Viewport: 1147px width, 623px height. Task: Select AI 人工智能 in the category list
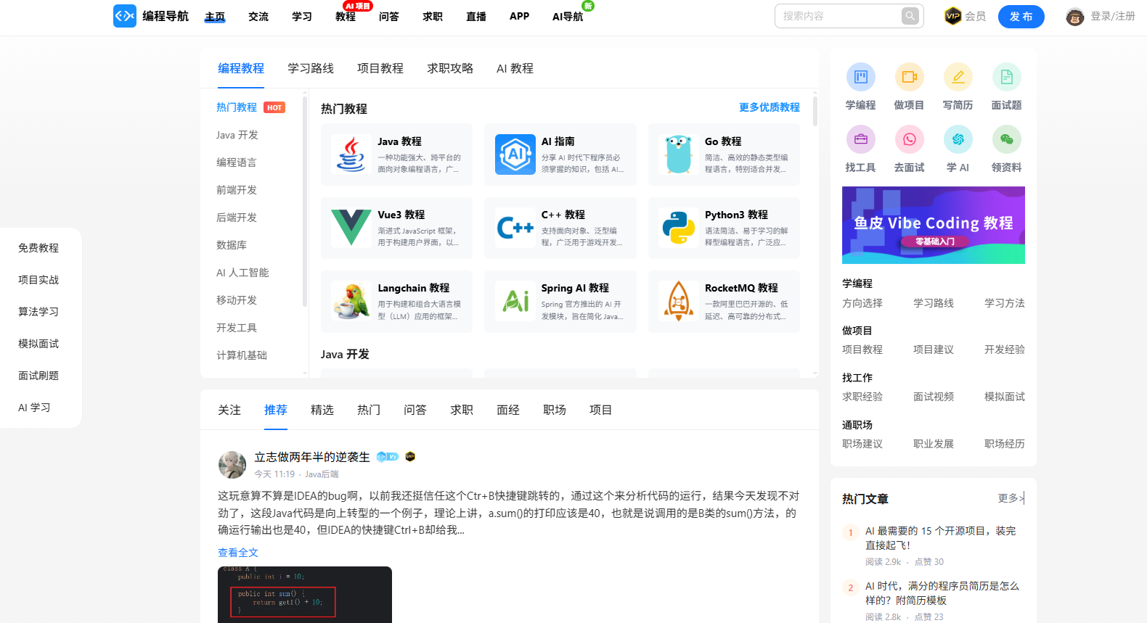click(x=242, y=273)
